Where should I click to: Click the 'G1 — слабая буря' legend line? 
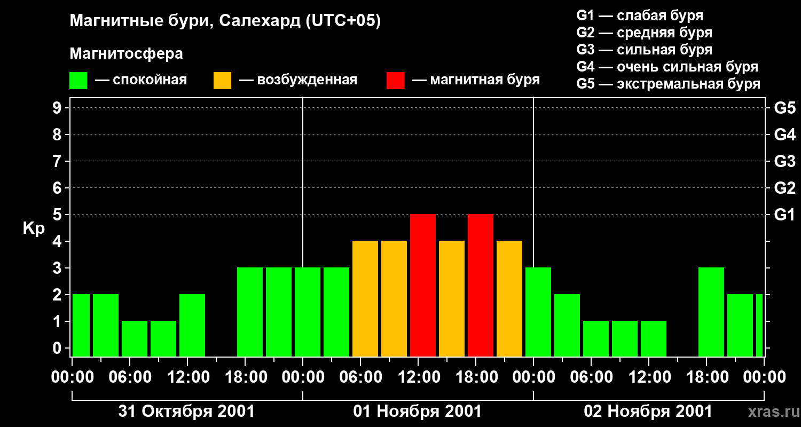[x=640, y=15]
